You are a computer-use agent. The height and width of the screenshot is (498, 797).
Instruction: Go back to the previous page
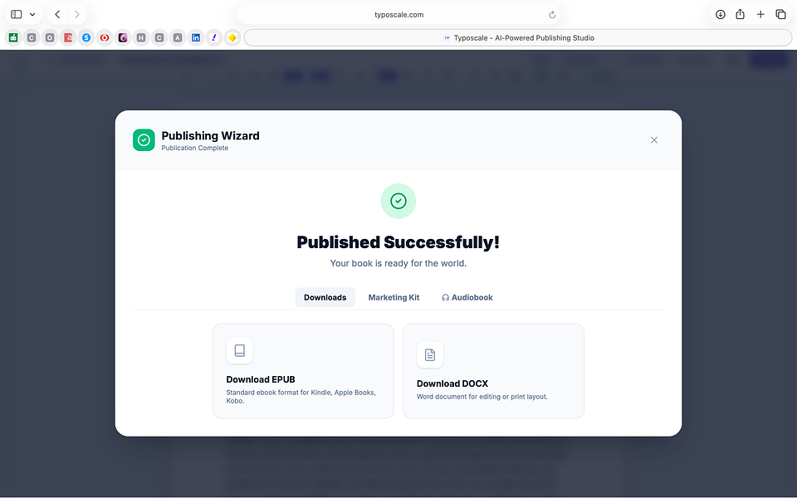57,14
